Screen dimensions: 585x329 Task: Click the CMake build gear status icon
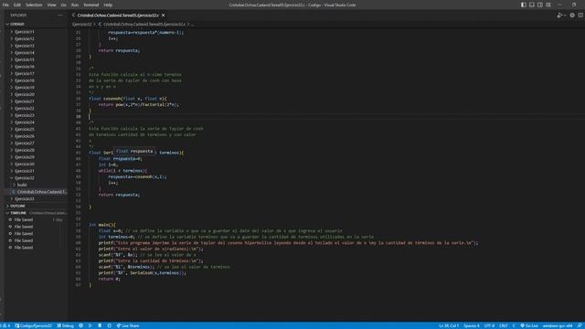[x=81, y=325]
